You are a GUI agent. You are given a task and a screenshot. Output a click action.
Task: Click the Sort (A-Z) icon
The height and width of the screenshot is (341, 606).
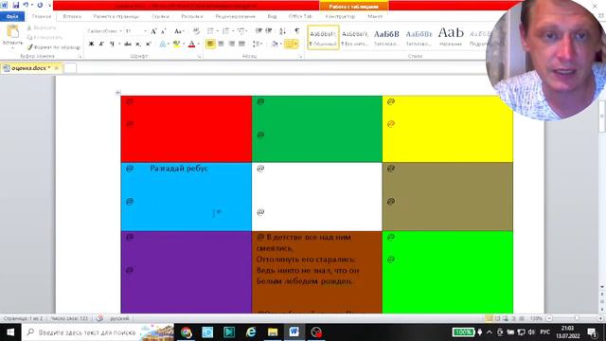(x=282, y=31)
